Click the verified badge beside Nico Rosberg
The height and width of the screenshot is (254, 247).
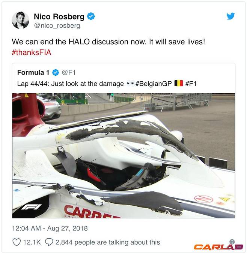pyautogui.click(x=91, y=16)
